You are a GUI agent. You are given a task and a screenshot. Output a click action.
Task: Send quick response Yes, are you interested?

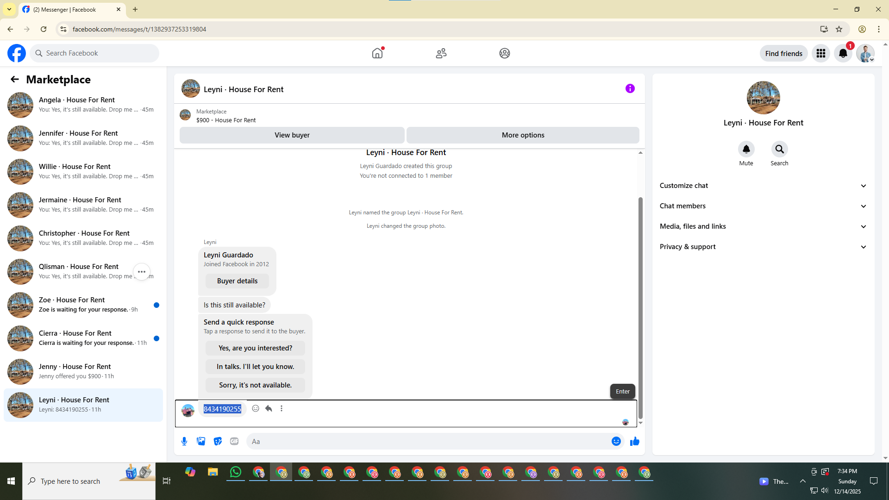pyautogui.click(x=255, y=348)
